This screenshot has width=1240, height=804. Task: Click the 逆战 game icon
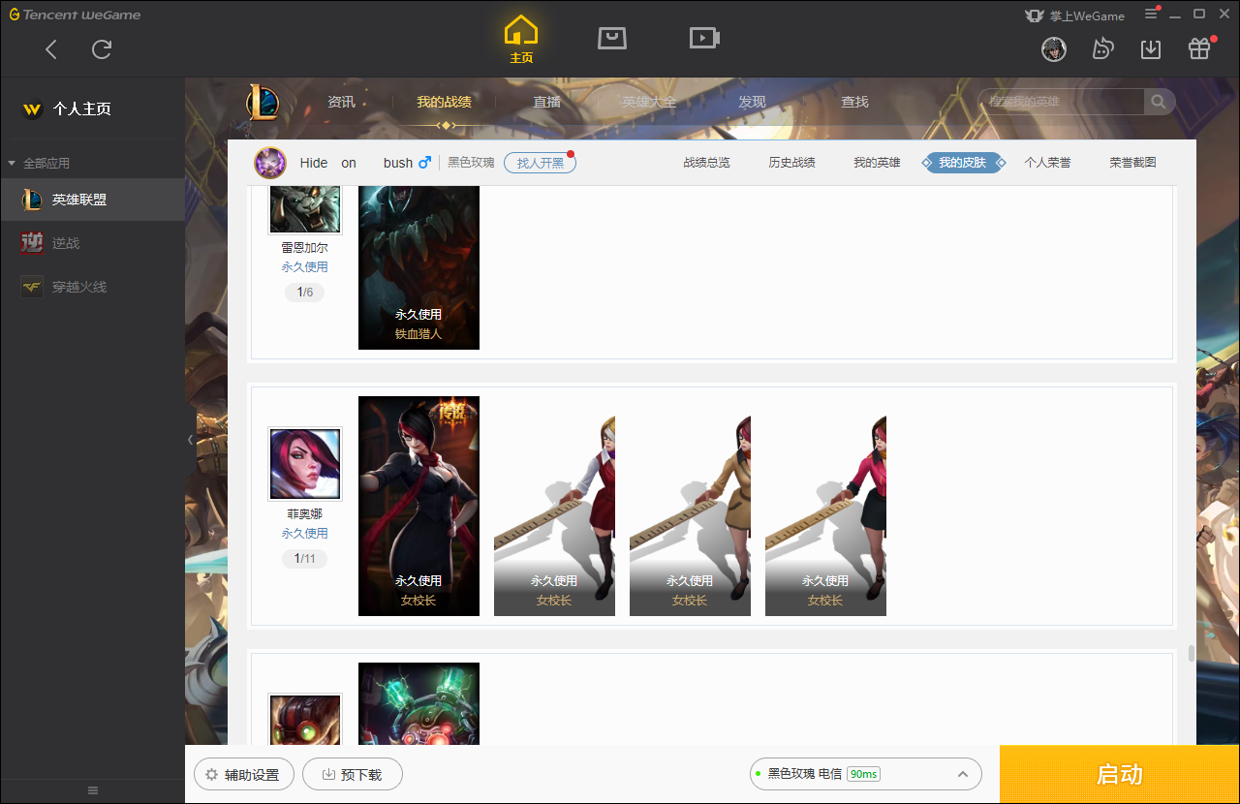coord(32,243)
